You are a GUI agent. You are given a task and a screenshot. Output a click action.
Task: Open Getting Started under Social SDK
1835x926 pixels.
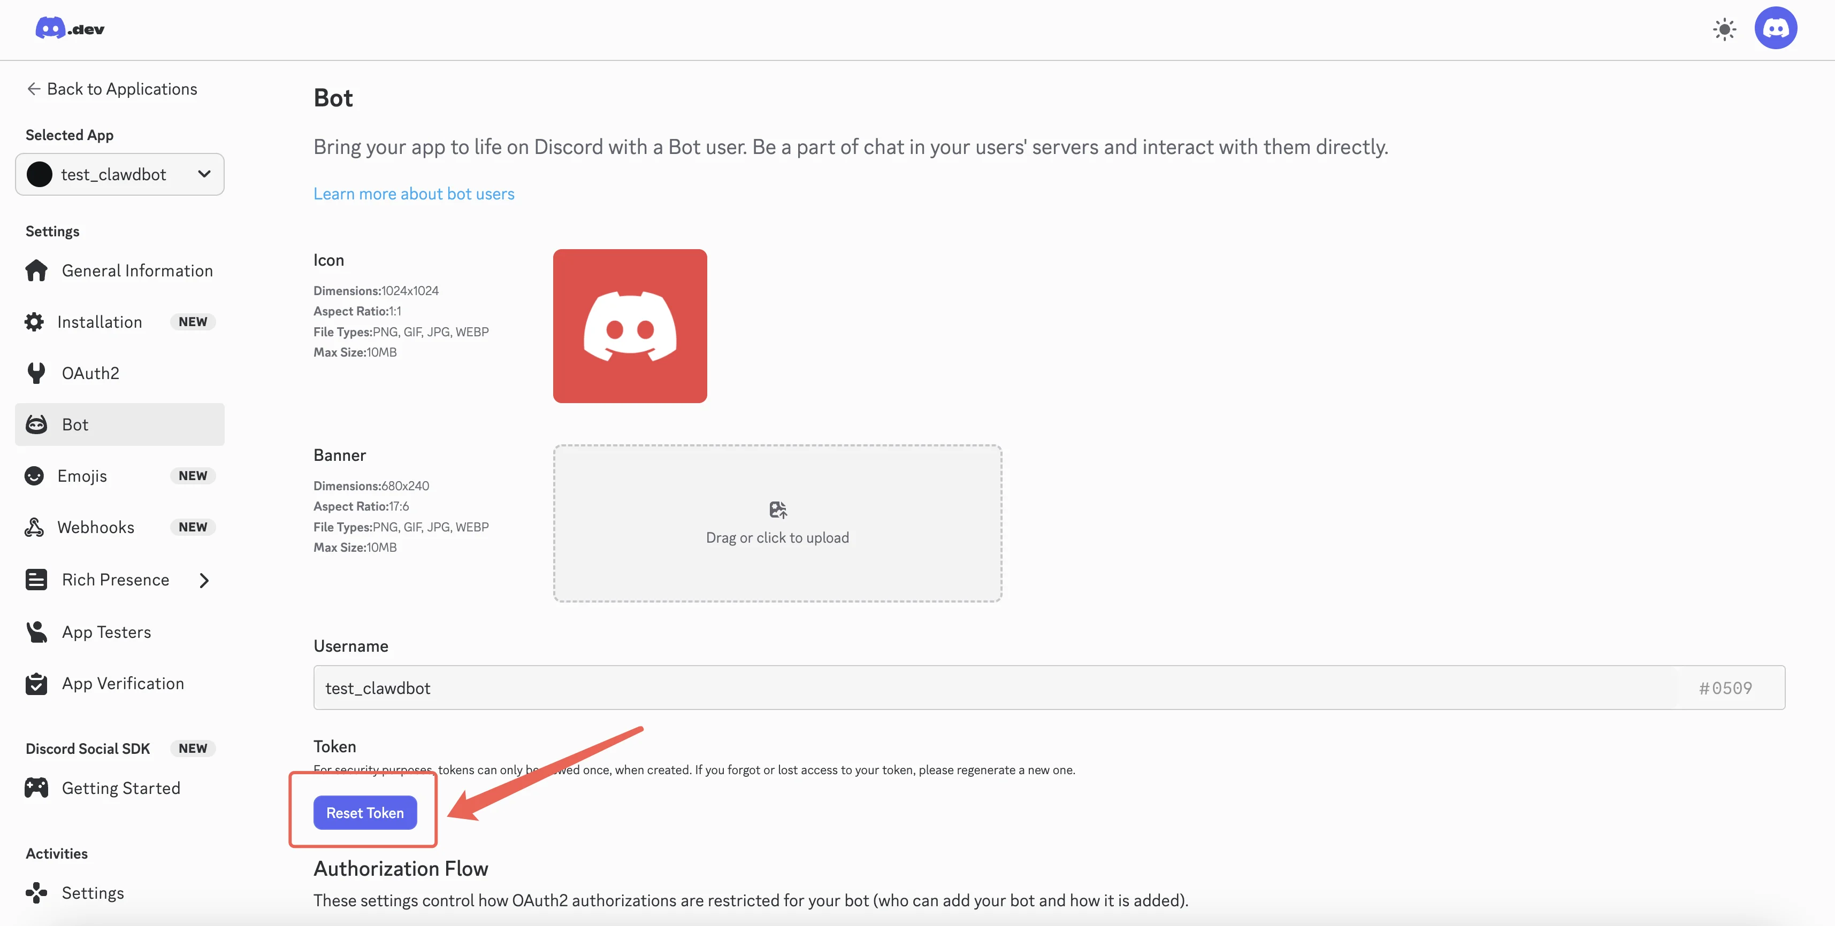pyautogui.click(x=120, y=788)
